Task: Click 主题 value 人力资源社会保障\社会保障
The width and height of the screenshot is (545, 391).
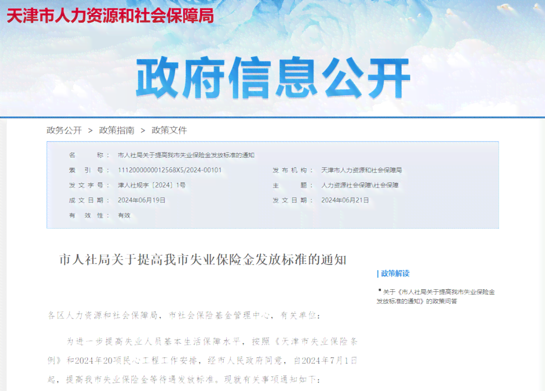Action: [360, 185]
